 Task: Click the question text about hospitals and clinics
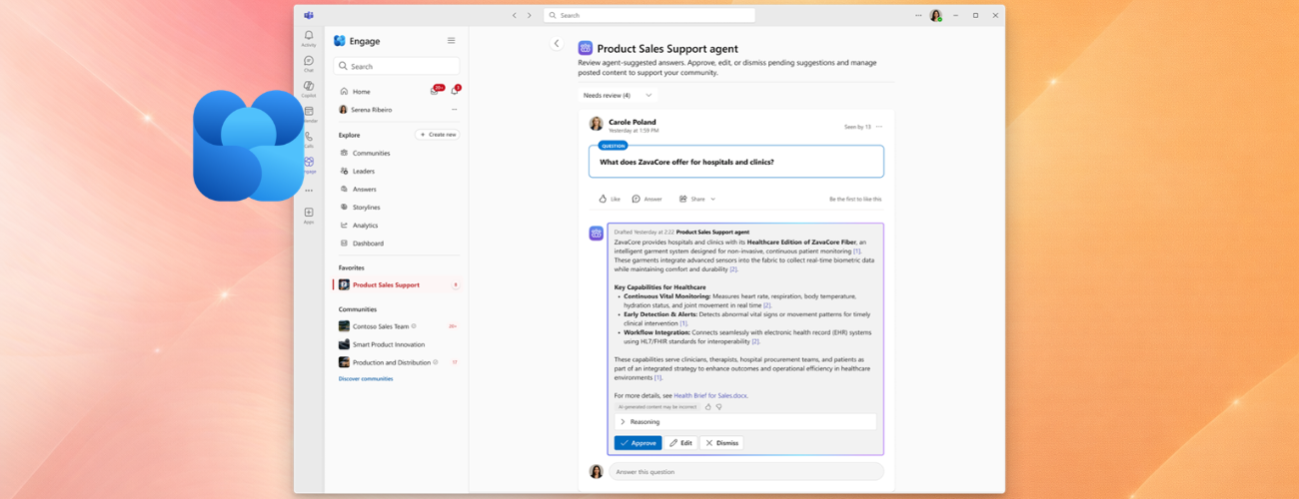(686, 162)
